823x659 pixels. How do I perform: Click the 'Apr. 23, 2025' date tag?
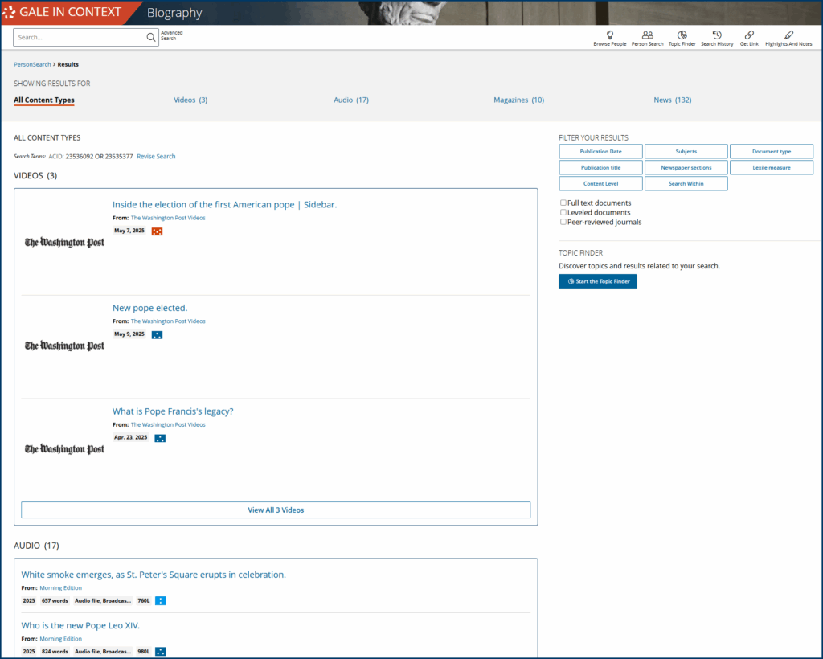coord(131,437)
